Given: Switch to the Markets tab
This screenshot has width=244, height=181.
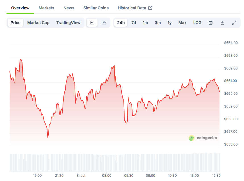Looking at the screenshot, I should pos(46,8).
